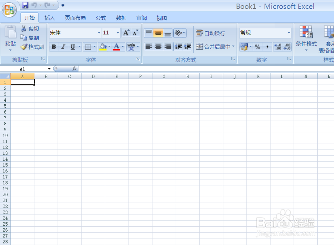Click the fx insert function button
Viewport: 334px width, 245px height.
(74, 69)
